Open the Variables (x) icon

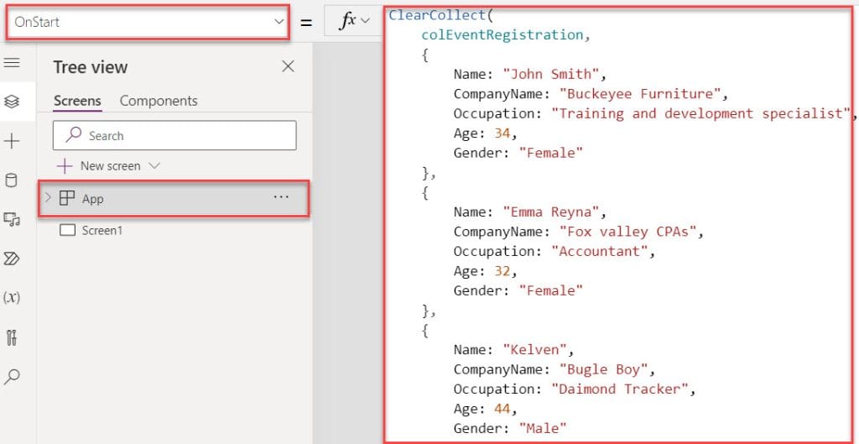12,298
